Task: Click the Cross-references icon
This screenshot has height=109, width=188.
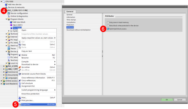Action: (20, 80)
